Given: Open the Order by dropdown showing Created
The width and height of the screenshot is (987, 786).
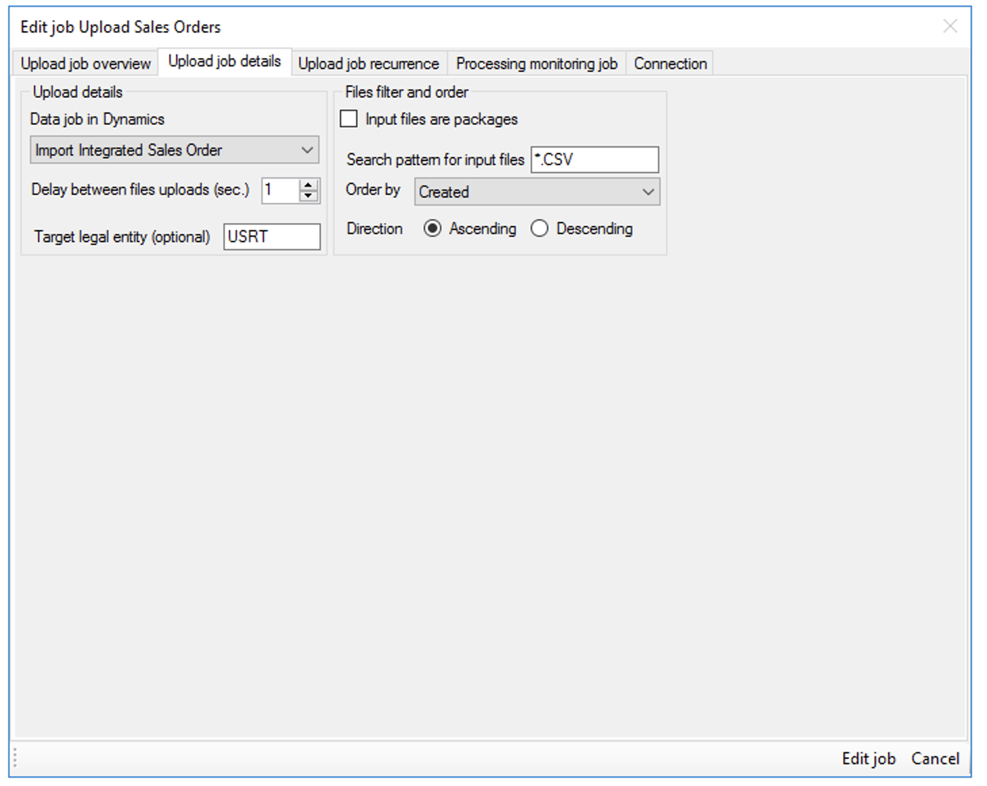Looking at the screenshot, I should point(537,192).
